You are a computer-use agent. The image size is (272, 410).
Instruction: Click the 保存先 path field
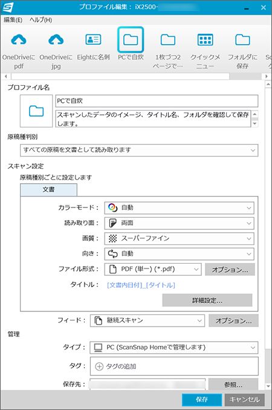click(147, 385)
